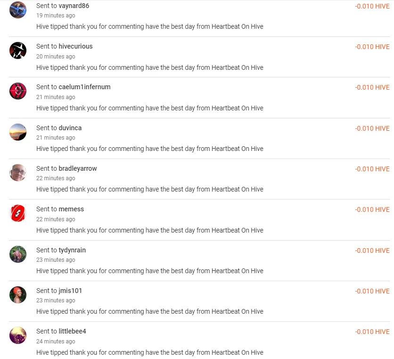This screenshot has width=394, height=359.
Task: Select jmis101's profile avatar
Action: click(18, 295)
